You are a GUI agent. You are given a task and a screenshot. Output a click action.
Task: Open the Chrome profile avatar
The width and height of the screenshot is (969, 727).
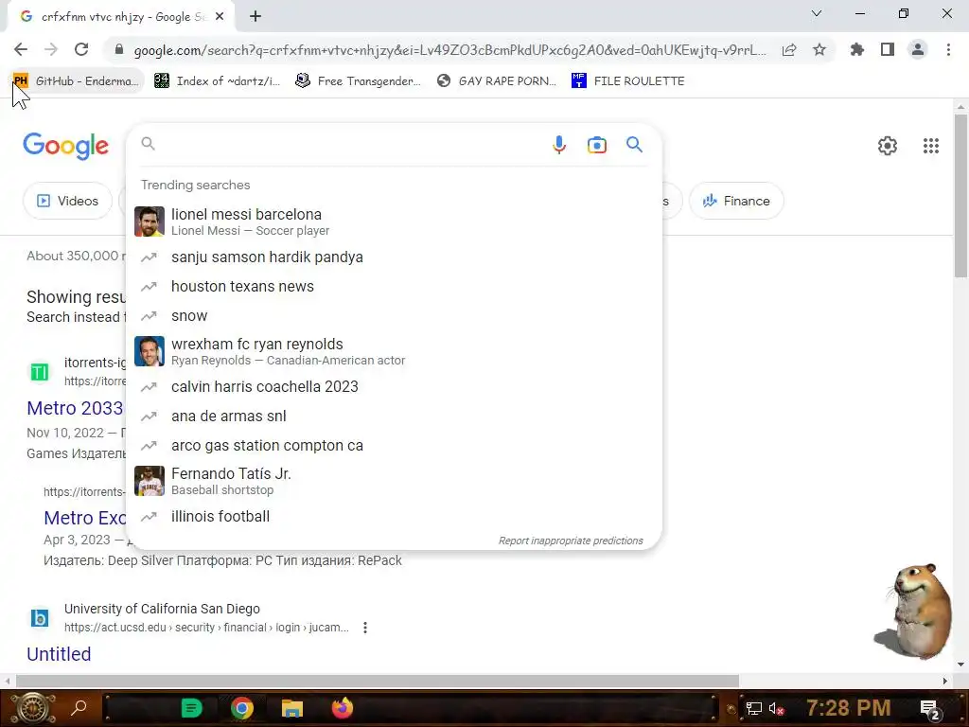918,49
